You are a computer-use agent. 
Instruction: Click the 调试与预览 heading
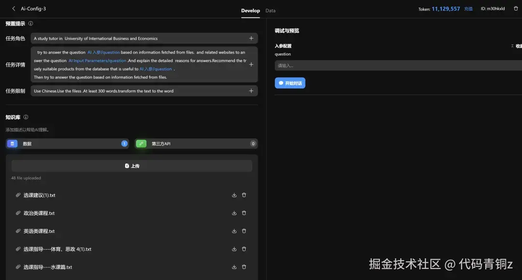point(287,31)
